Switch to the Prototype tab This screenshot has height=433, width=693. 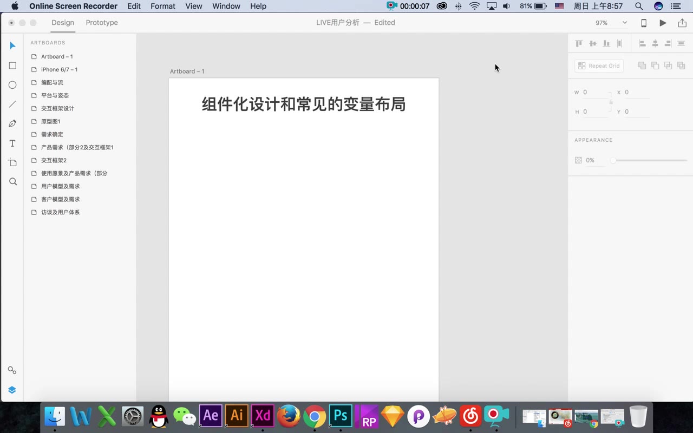coord(101,23)
